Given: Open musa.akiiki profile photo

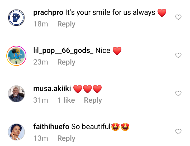Looking at the screenshot, I should [x=16, y=94].
